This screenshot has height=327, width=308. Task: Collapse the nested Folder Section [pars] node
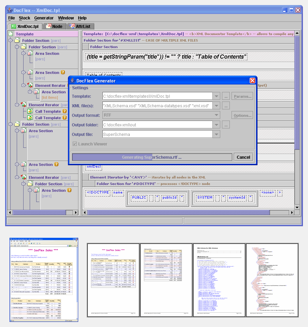pos(17,47)
